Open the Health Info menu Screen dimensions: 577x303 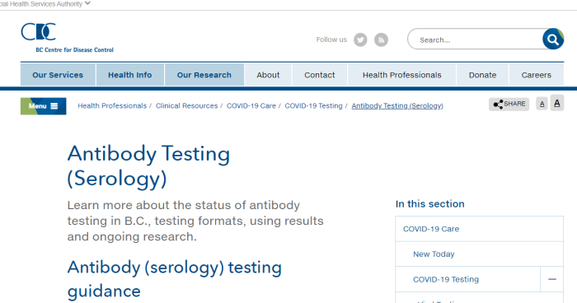[130, 75]
